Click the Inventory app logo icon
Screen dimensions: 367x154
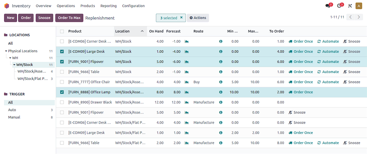pos(7,6)
